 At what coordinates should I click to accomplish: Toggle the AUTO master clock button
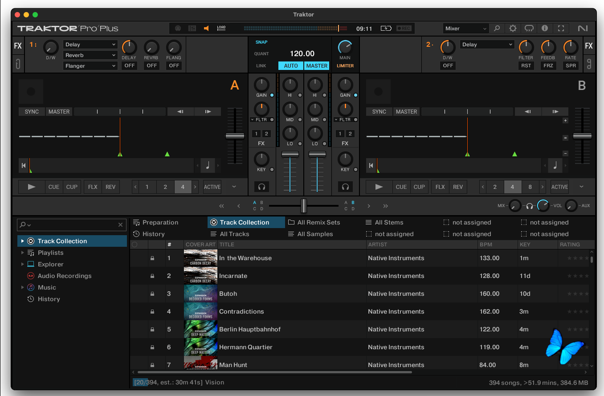291,66
